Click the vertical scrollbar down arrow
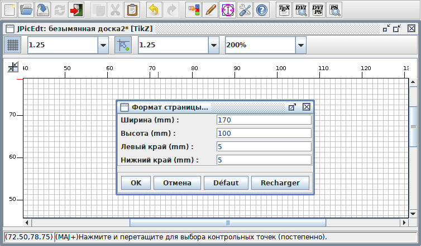421x246 pixels. click(413, 214)
